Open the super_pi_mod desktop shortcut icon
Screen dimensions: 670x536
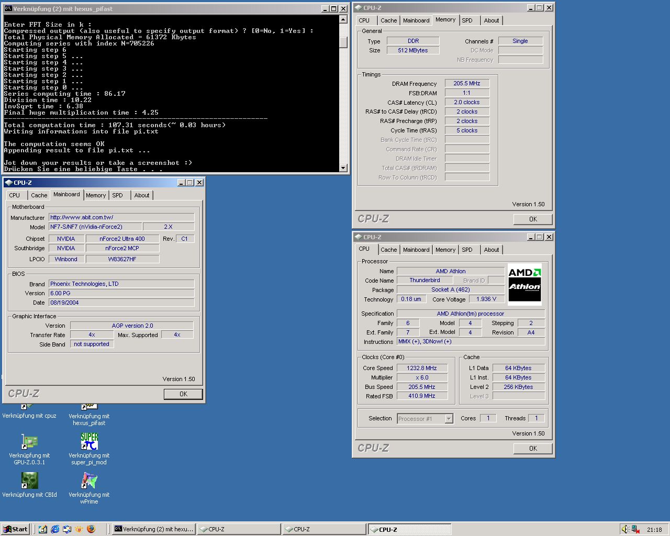click(x=89, y=441)
